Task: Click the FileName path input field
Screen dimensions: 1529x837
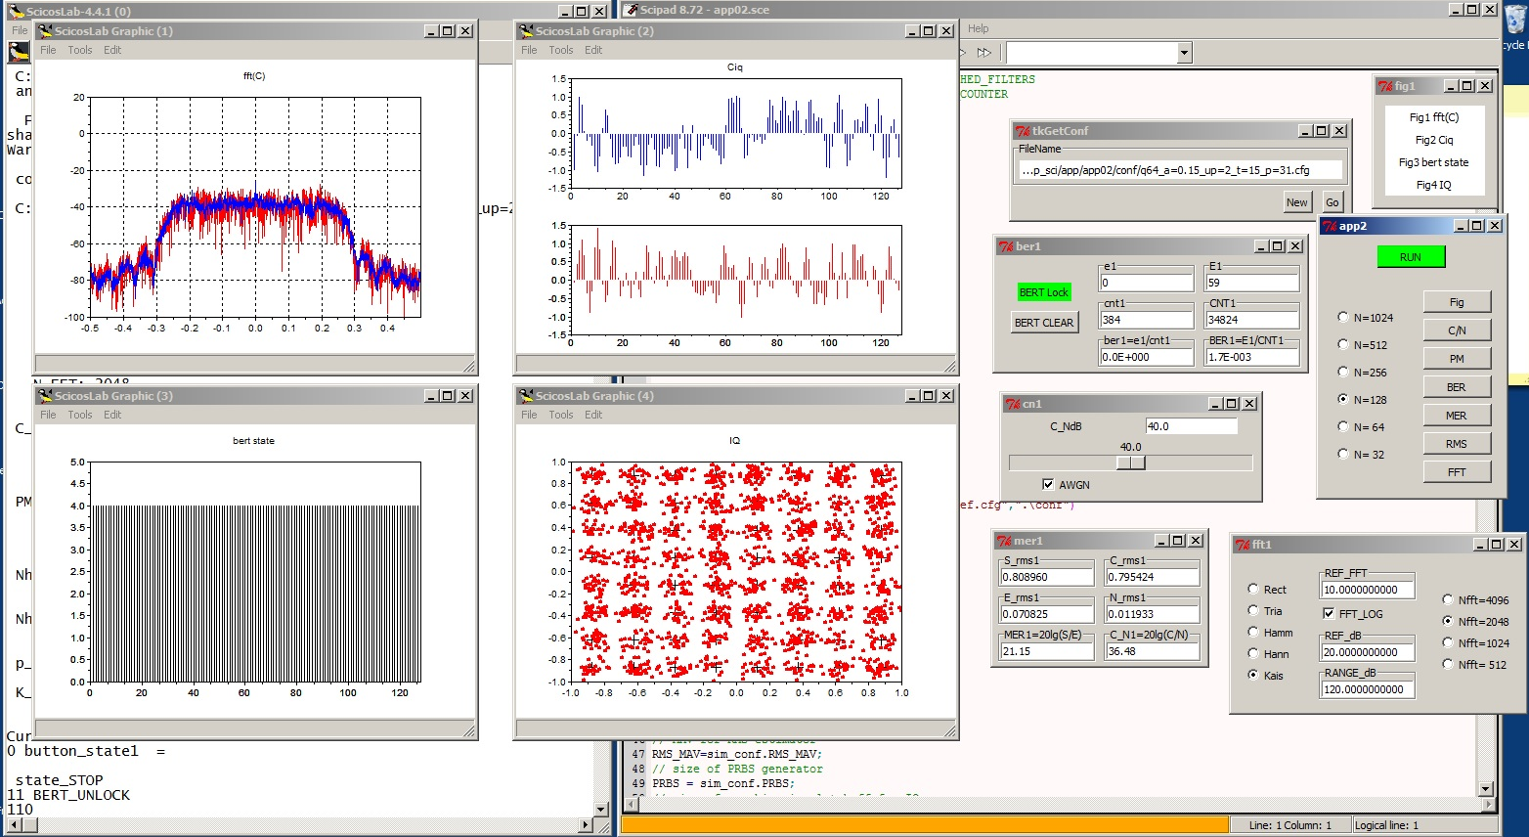Action: click(x=1179, y=170)
